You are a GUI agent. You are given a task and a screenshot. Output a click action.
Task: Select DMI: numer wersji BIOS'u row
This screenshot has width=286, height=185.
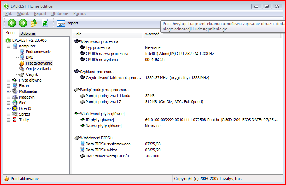coord(178,156)
